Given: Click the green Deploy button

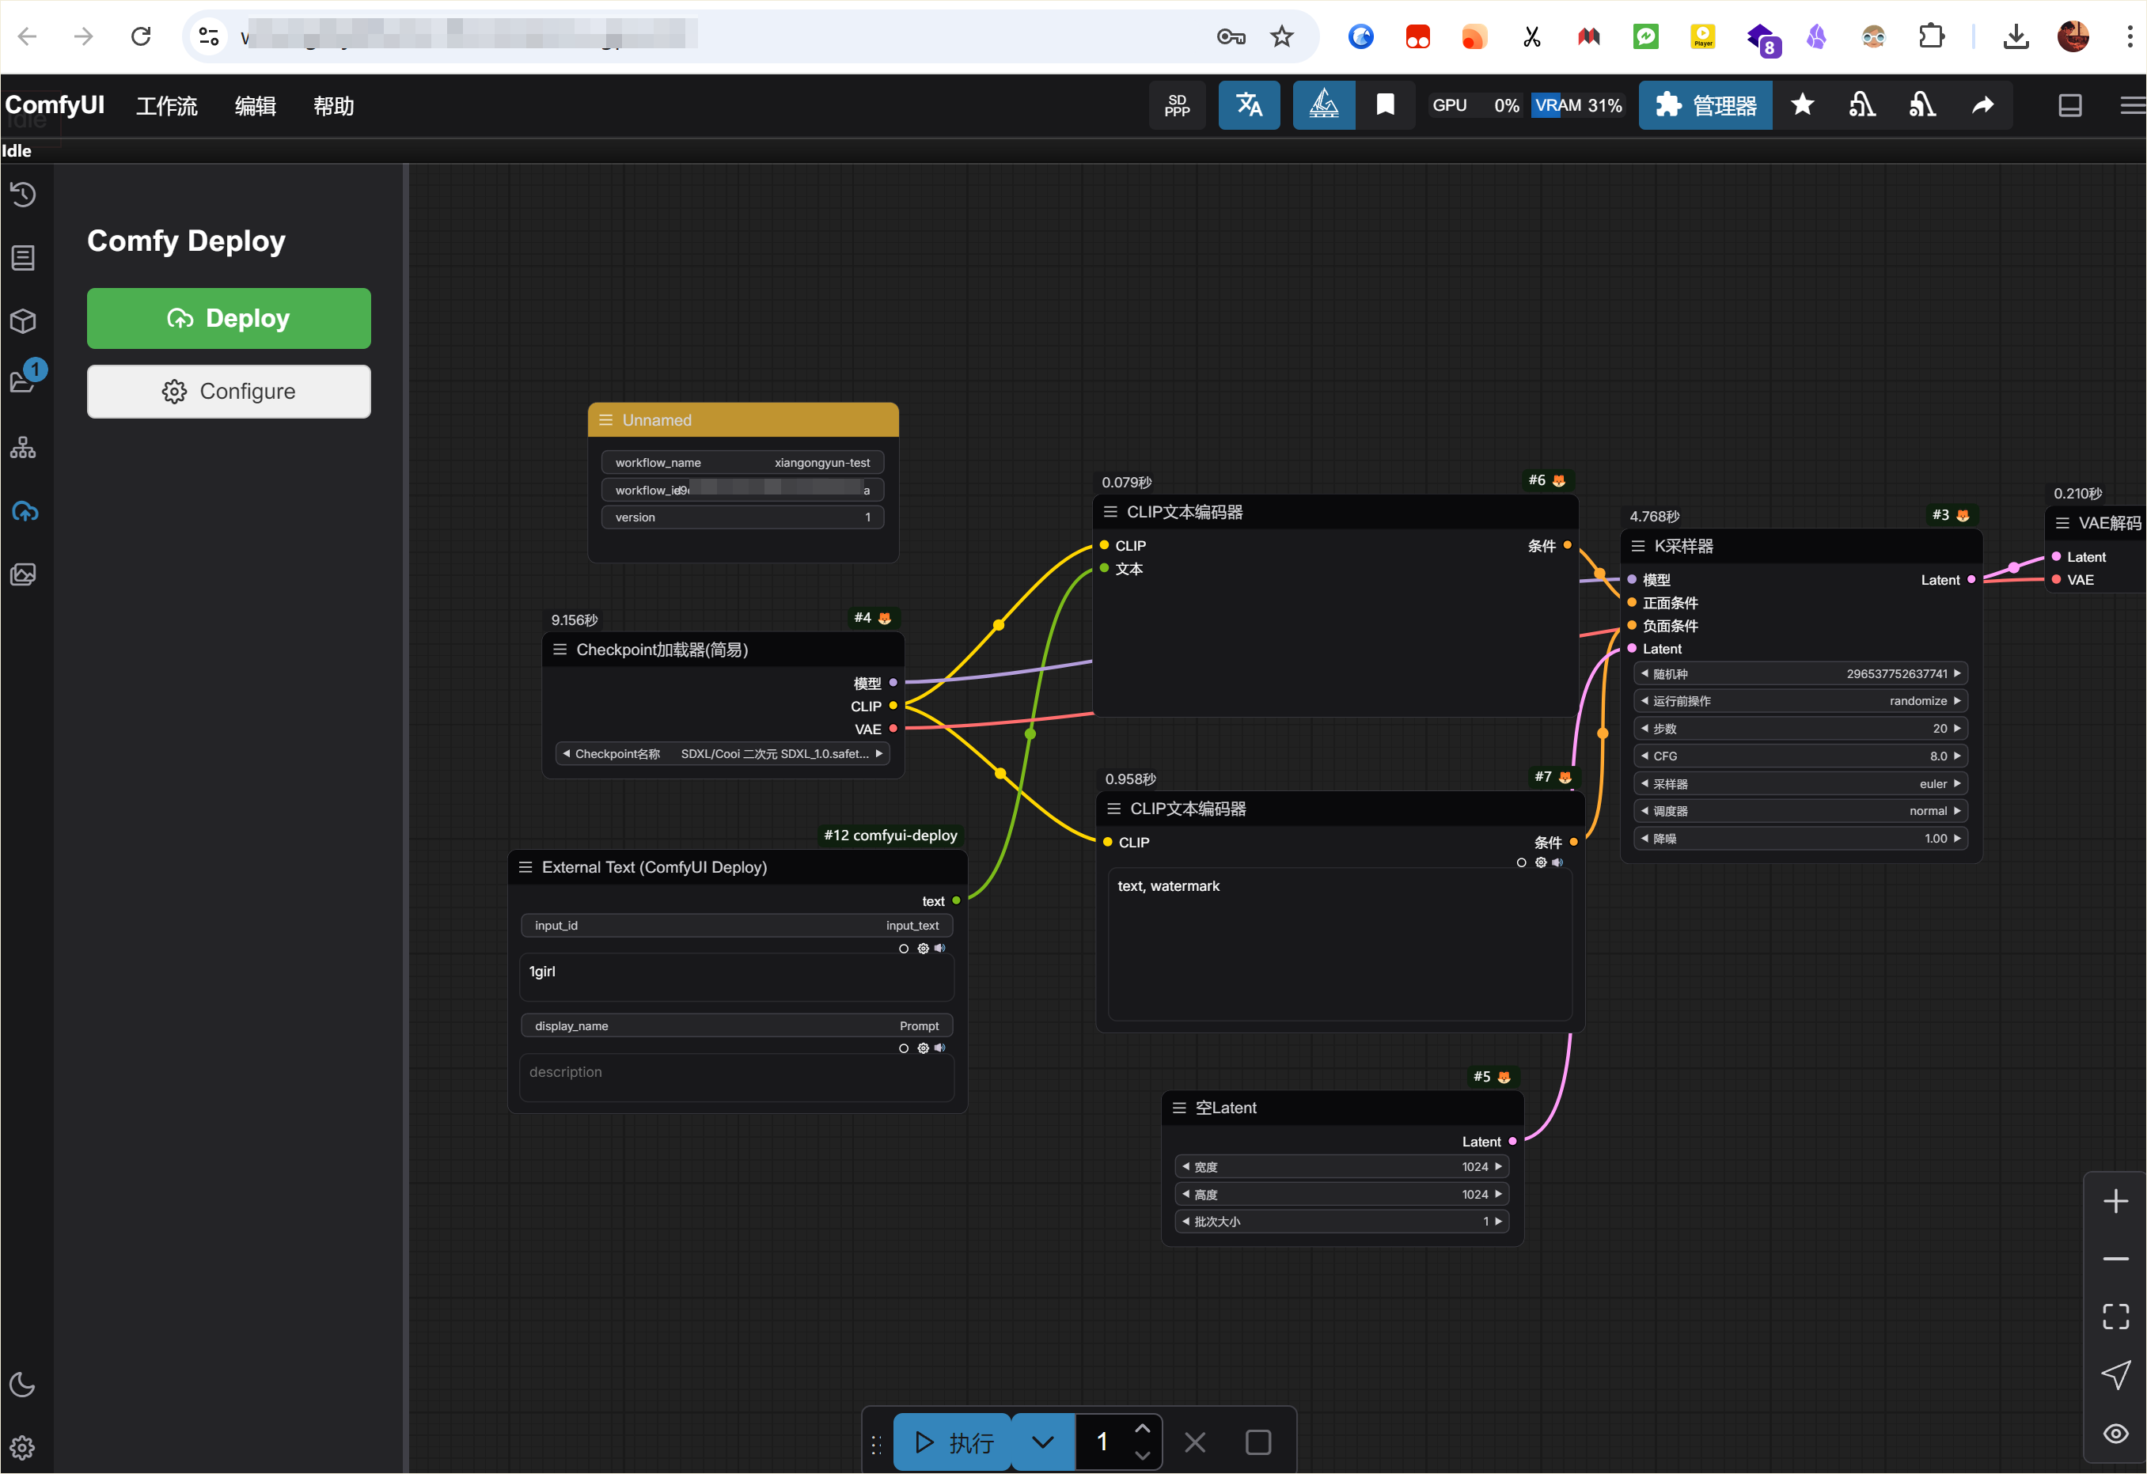Looking at the screenshot, I should [x=228, y=319].
